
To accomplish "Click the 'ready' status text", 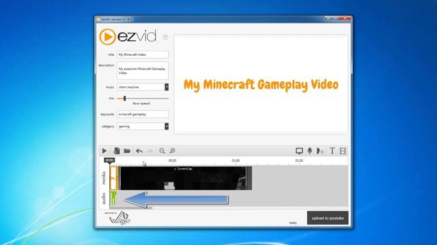I will click(293, 223).
